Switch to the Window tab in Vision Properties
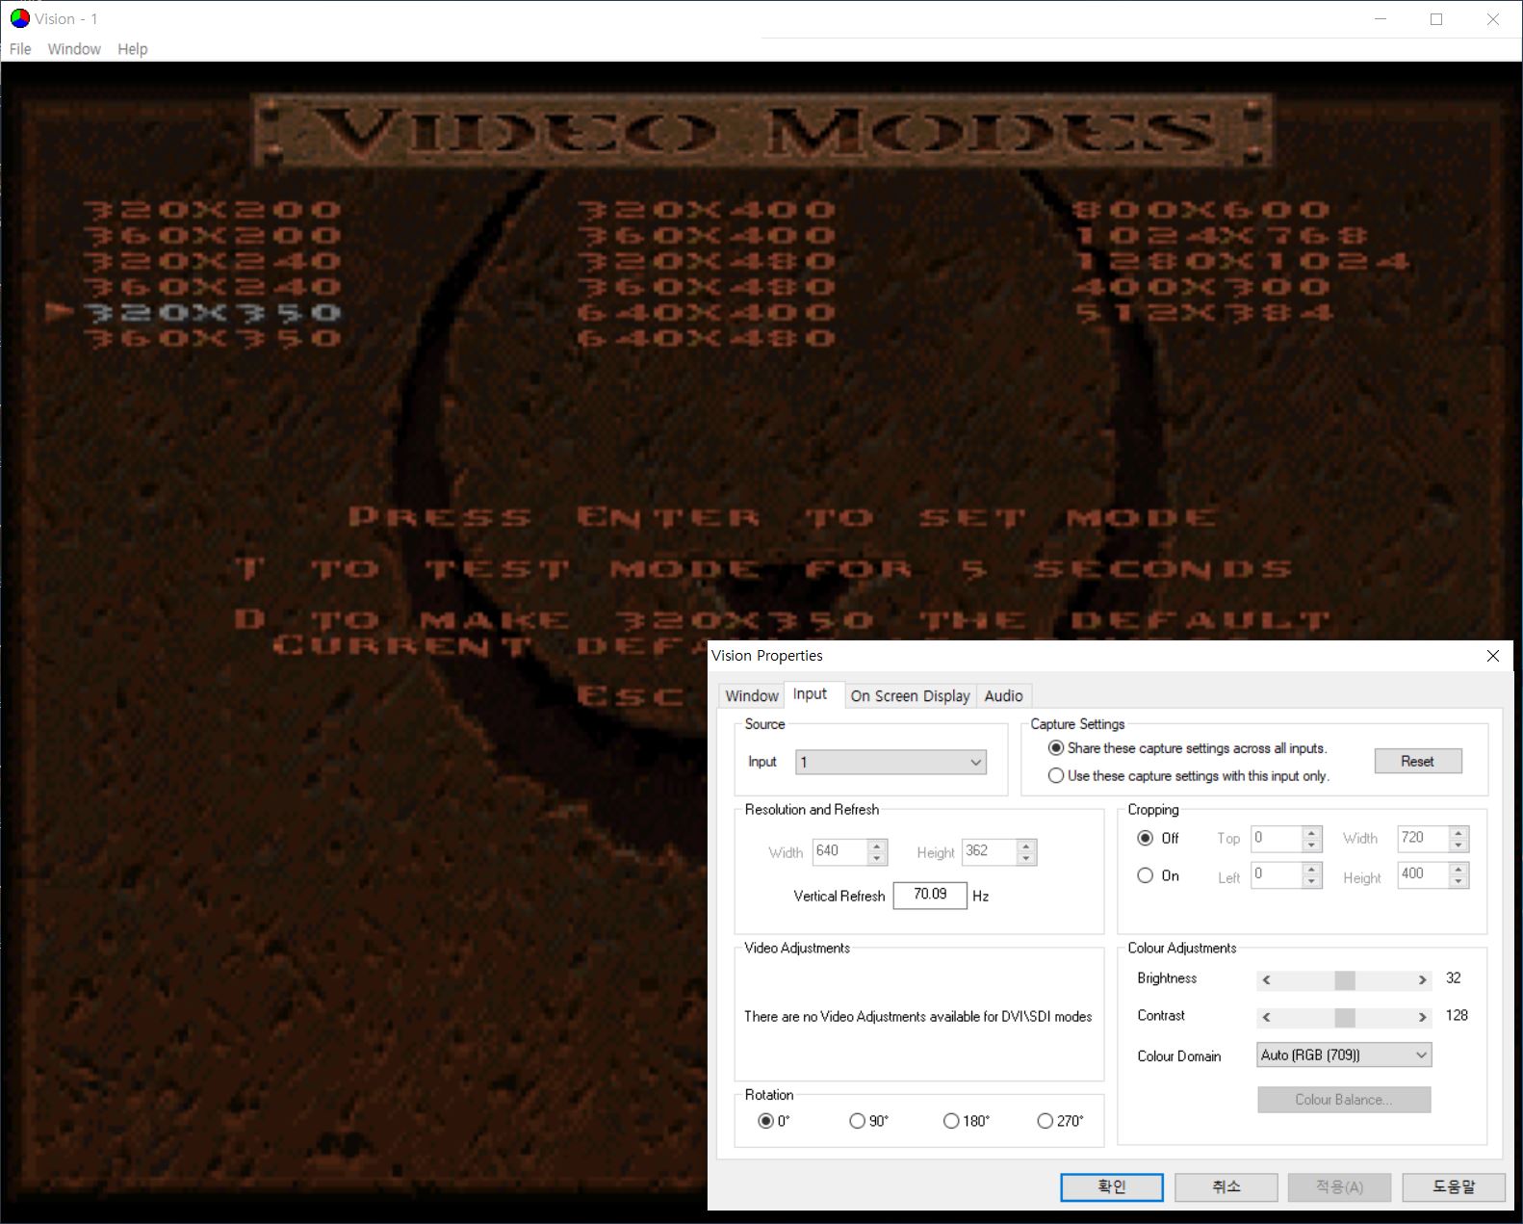 (x=752, y=696)
